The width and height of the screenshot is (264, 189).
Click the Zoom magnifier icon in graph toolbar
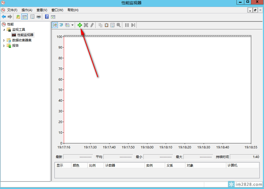point(119,25)
